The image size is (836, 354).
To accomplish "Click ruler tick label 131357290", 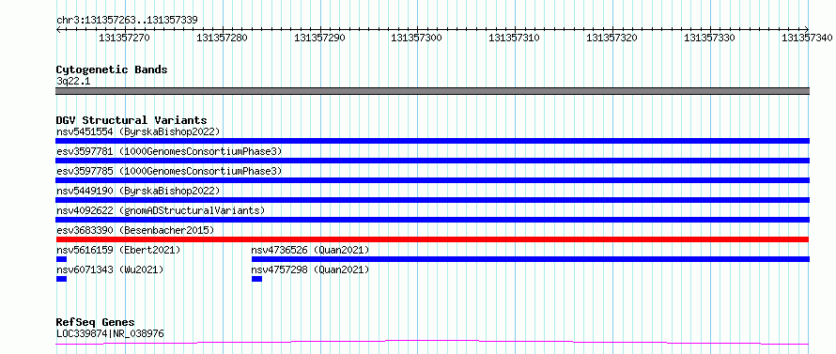I will [319, 38].
